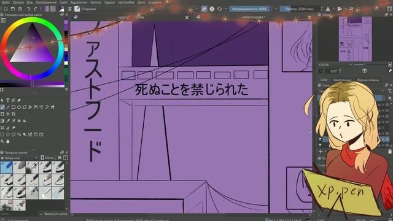The image size is (393, 221).
Task: Select the Fill bucket tool
Action: tap(25, 121)
